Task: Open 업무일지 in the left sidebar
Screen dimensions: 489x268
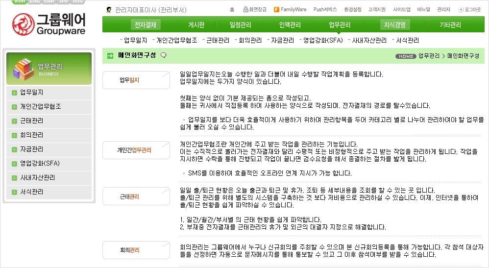Action: click(31, 93)
